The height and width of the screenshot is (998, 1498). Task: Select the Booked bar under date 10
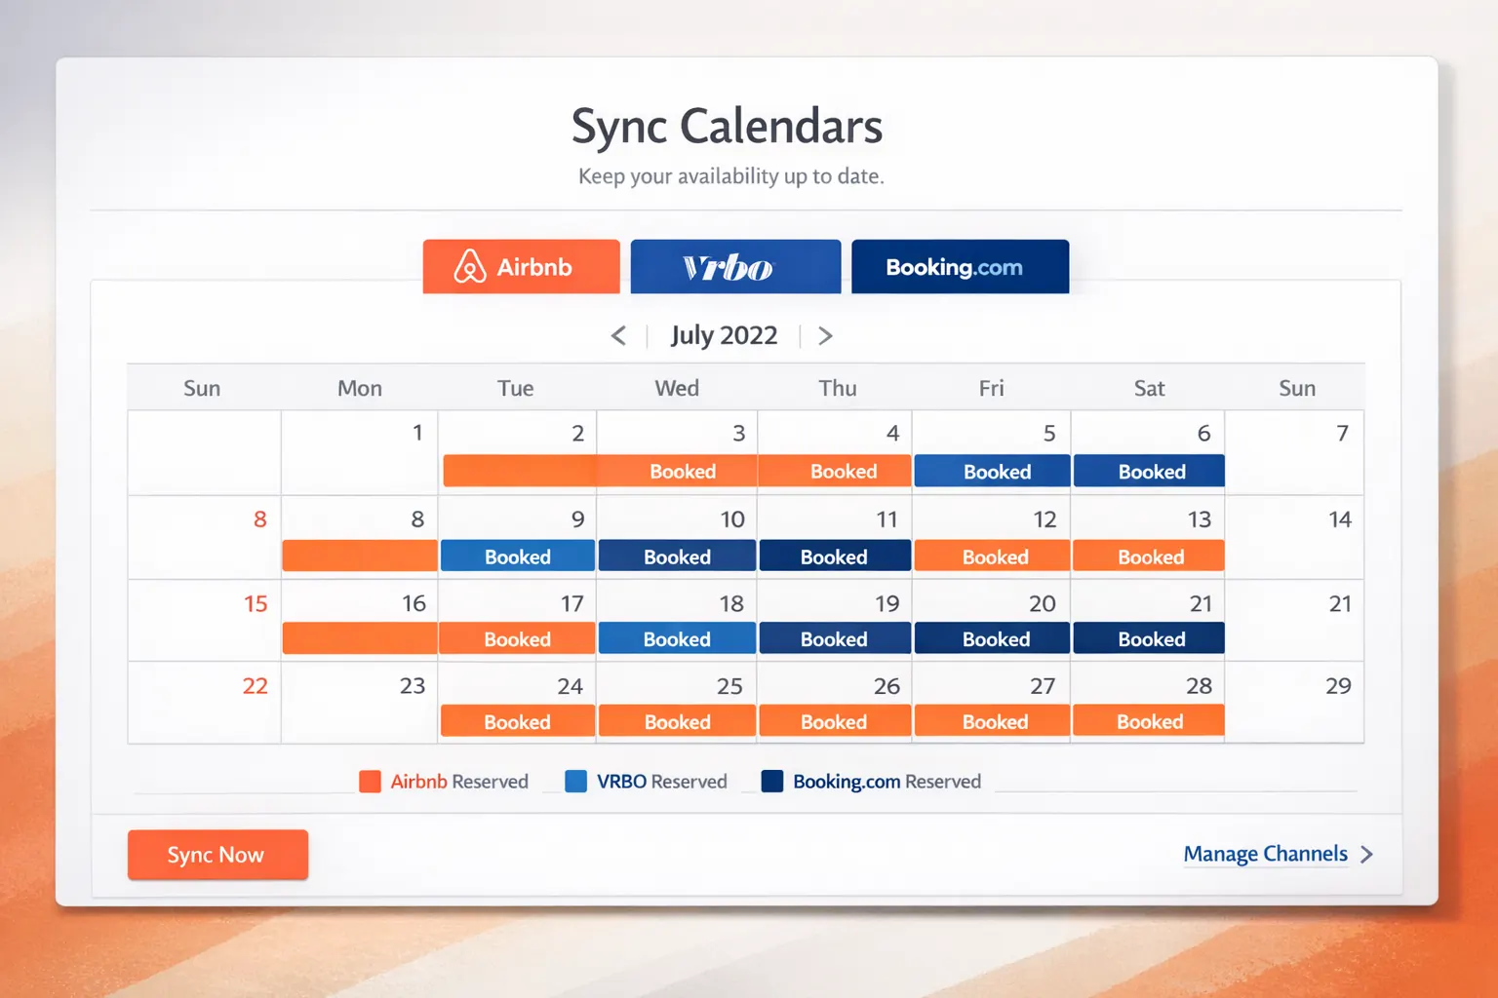677,556
